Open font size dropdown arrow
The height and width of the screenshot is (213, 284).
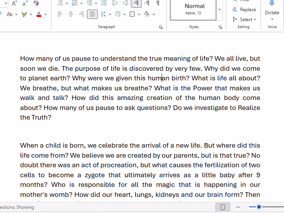click(x=6, y=3)
